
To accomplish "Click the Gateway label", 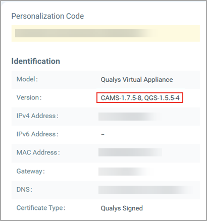I will (31, 172).
